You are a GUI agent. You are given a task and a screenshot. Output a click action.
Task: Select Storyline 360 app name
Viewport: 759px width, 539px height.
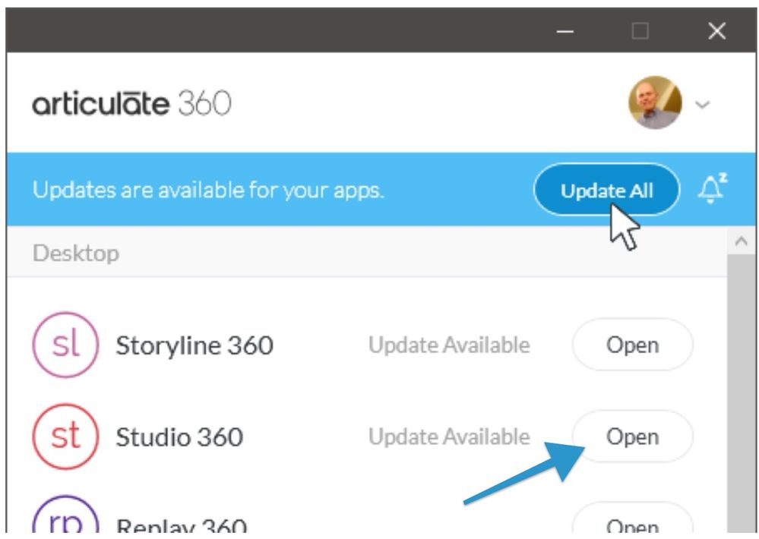pos(194,345)
